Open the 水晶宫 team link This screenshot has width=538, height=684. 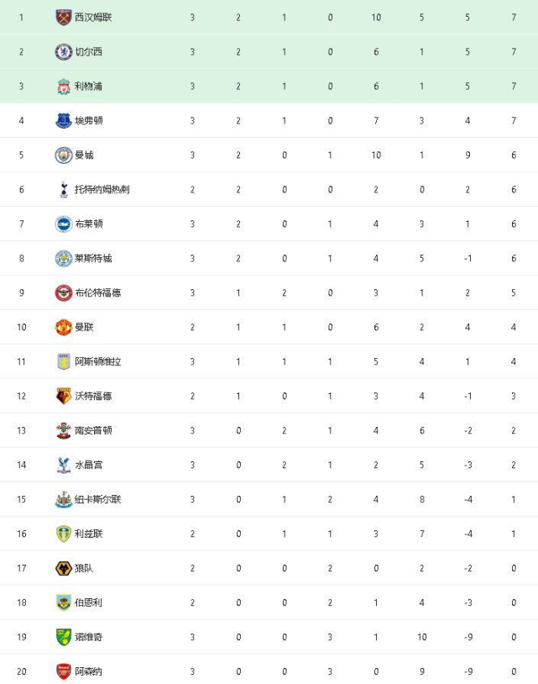tap(89, 465)
